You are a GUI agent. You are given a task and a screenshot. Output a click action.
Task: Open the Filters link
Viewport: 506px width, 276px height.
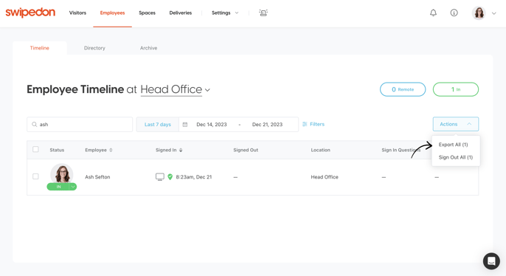click(x=317, y=124)
